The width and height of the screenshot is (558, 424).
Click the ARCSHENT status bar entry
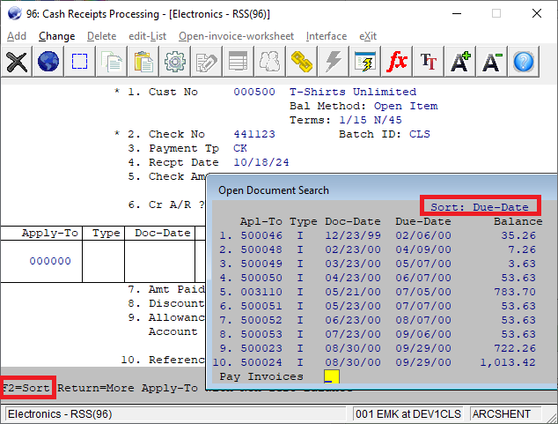pos(505,414)
